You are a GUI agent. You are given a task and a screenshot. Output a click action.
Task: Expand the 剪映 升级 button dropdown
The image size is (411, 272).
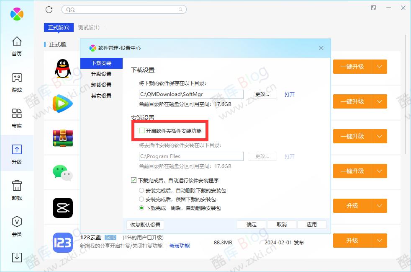[x=380, y=206]
